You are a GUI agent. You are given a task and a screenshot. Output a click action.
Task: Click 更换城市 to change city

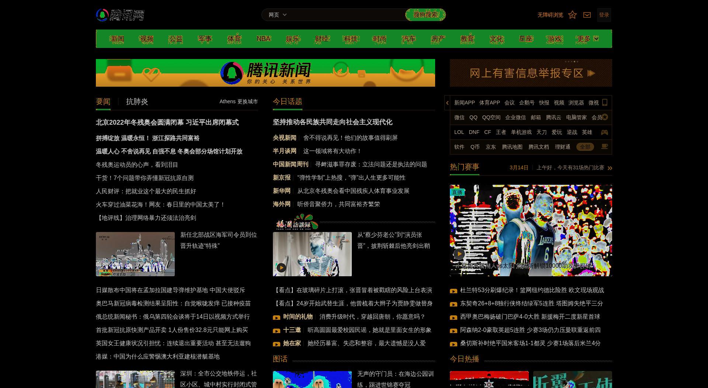click(x=247, y=101)
